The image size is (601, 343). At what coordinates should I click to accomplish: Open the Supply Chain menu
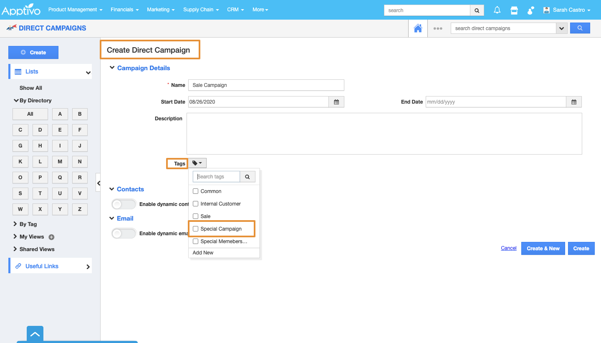click(201, 10)
